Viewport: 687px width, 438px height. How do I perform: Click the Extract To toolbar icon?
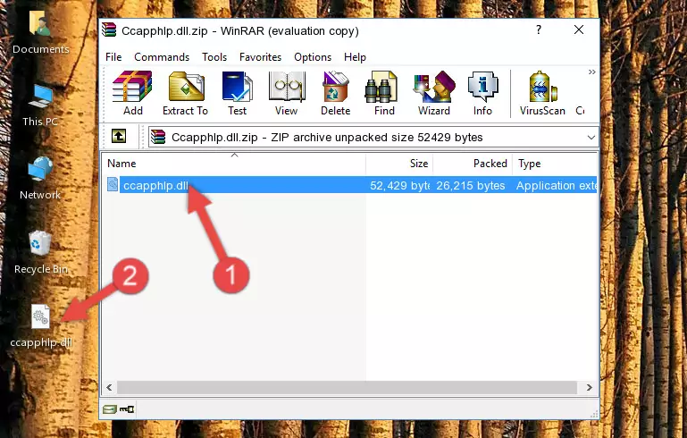185,93
